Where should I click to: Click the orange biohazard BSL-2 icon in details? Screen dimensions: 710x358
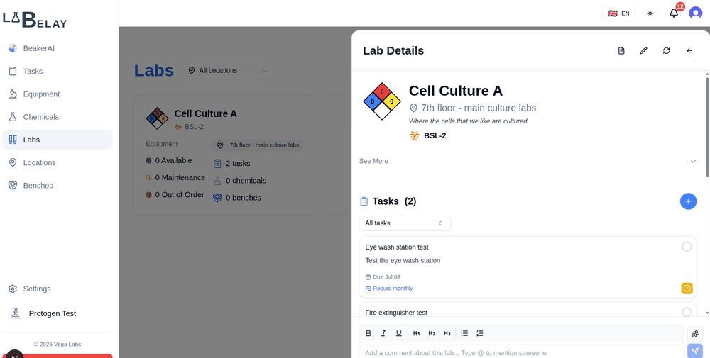click(x=415, y=135)
